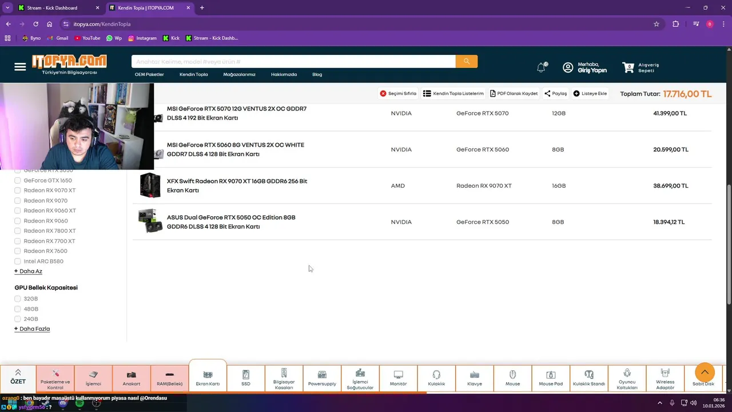Screen dimensions: 732x412
Task: Select the Powersupply category icon
Action: coord(322,378)
